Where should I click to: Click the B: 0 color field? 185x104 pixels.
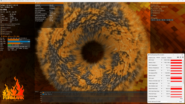163,20
